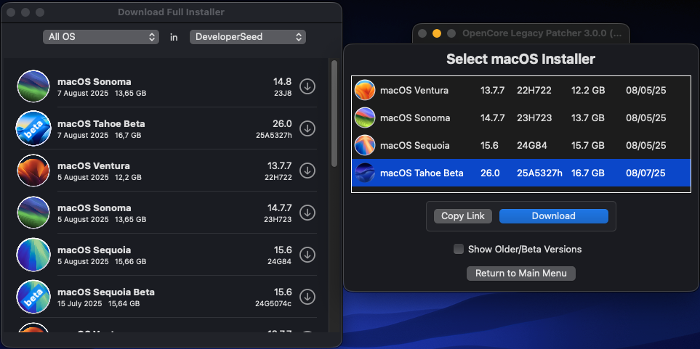The height and width of the screenshot is (349, 700).
Task: Click macOS Ventura 13.7.7 round icon in left list
Action: click(x=33, y=171)
